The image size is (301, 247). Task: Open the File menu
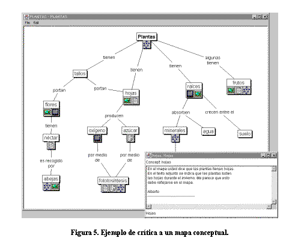coord(28,23)
